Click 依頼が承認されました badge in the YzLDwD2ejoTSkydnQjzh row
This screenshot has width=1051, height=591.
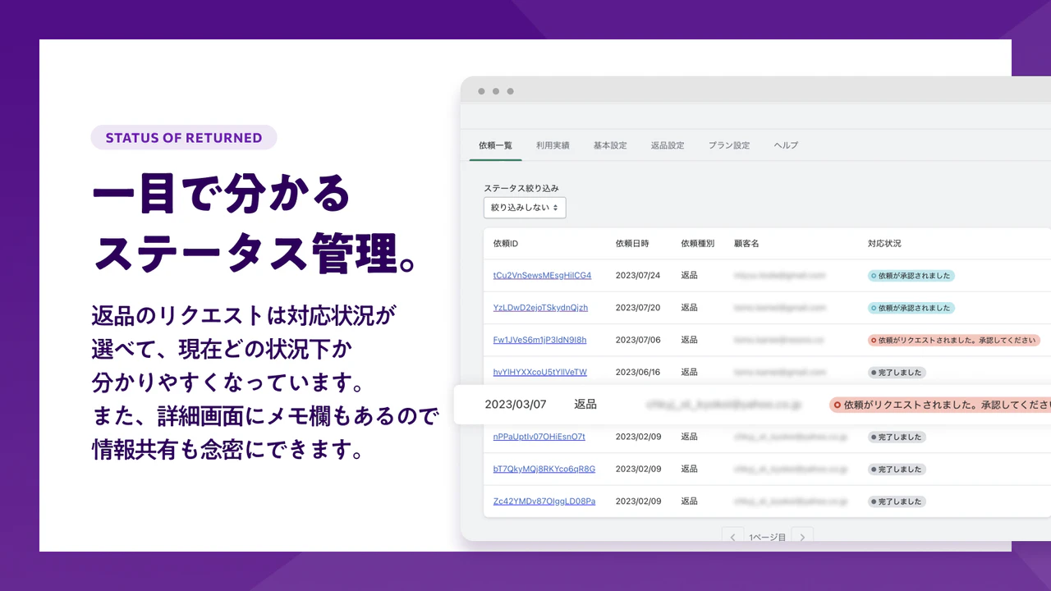tap(911, 308)
